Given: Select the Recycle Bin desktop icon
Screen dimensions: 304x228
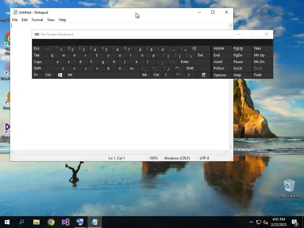Looking at the screenshot, I should point(289,189).
